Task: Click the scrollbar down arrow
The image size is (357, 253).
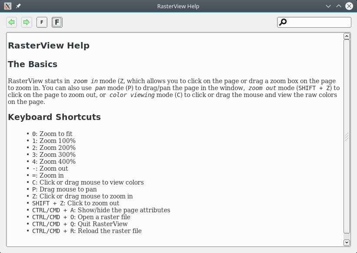Action: point(347,242)
